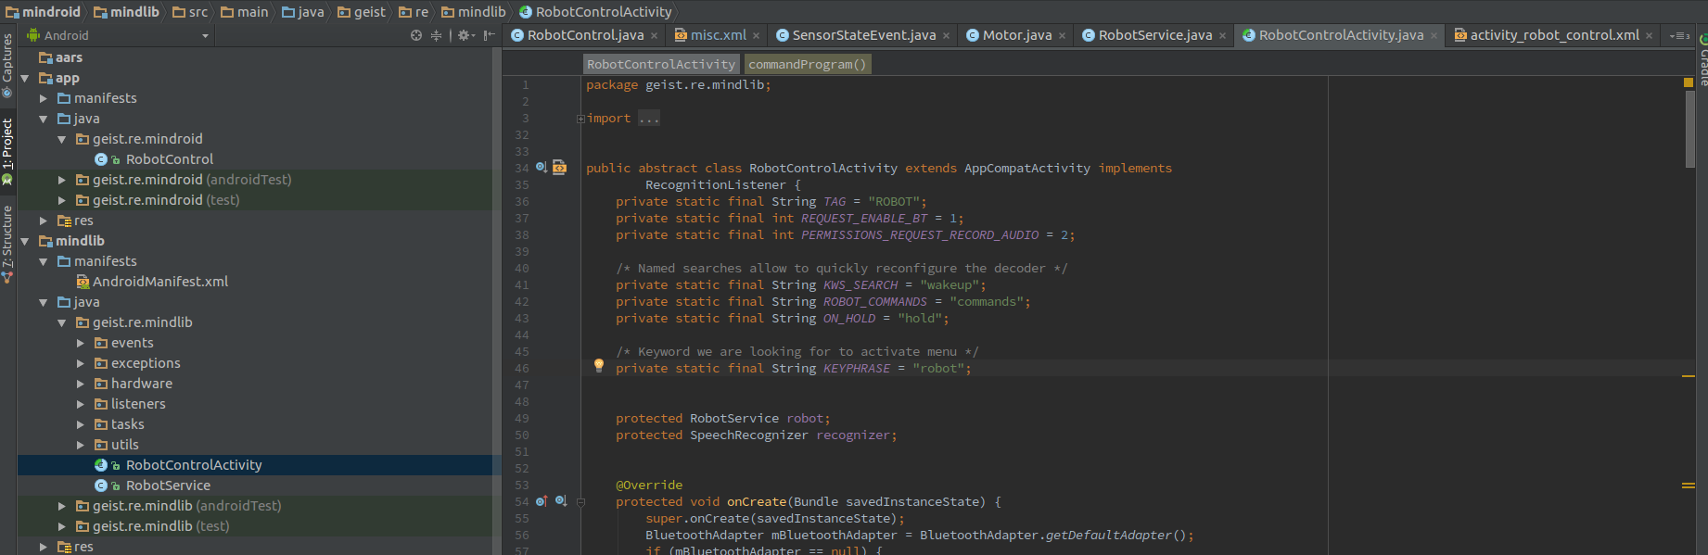The width and height of the screenshot is (1708, 555).
Task: Click the Scroll from Source crosshair icon
Action: click(x=416, y=35)
